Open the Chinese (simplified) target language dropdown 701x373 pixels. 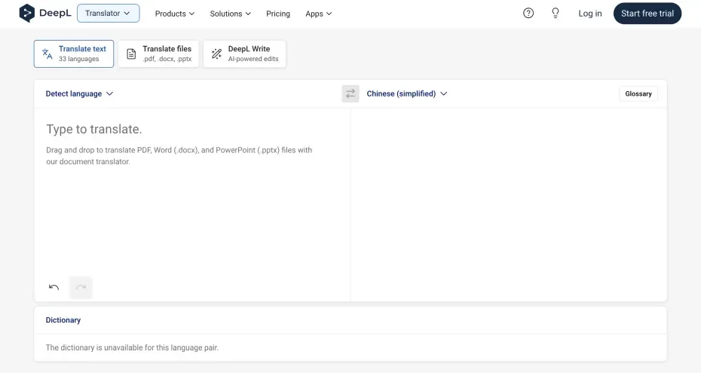[x=407, y=93]
